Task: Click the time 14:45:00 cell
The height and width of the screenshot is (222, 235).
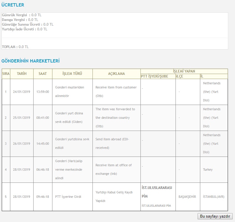Action: (43, 144)
